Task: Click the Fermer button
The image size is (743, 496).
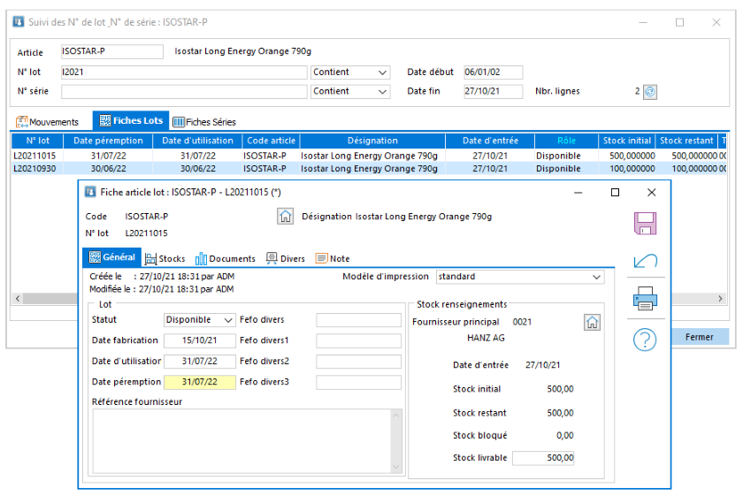Action: coord(700,337)
